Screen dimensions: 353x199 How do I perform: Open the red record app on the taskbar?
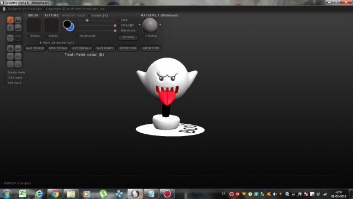point(167,194)
